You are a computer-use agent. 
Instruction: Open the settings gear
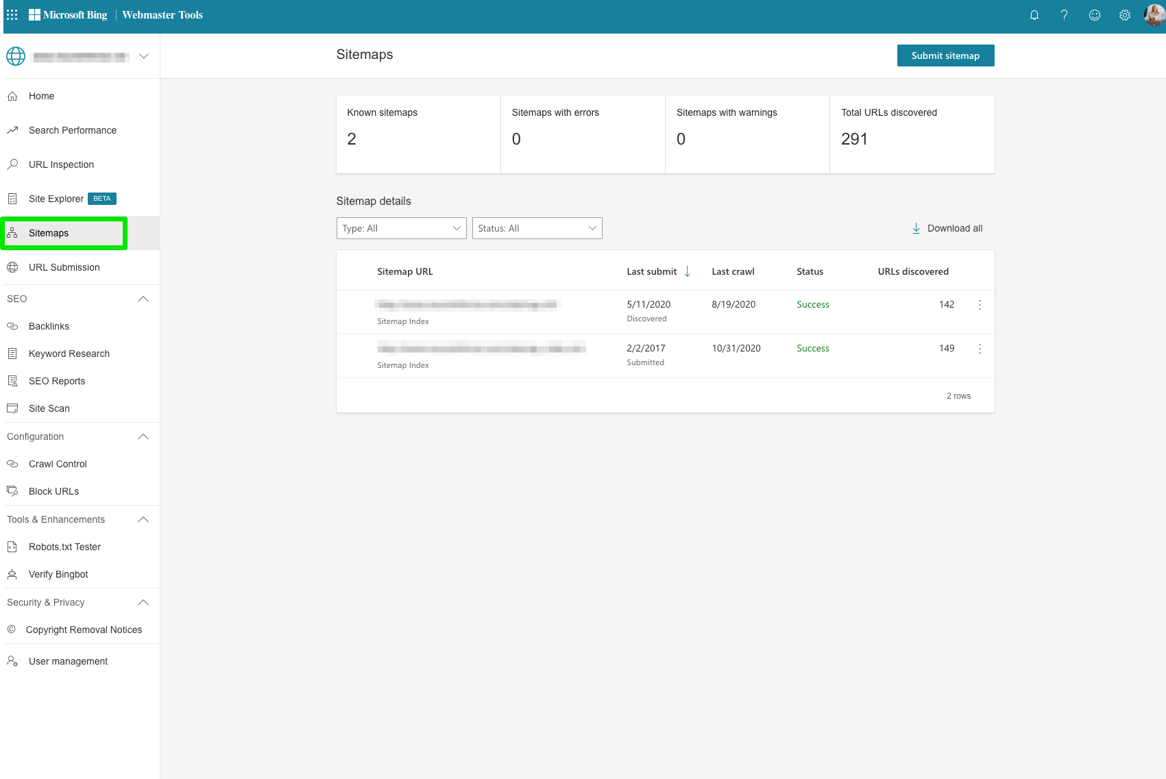click(1125, 14)
